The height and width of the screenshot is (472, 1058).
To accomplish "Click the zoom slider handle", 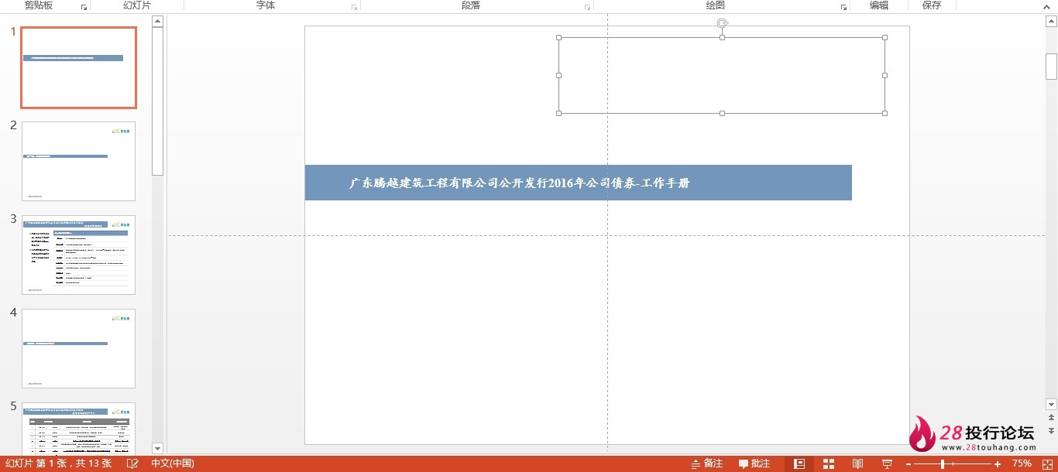I will tap(943, 463).
